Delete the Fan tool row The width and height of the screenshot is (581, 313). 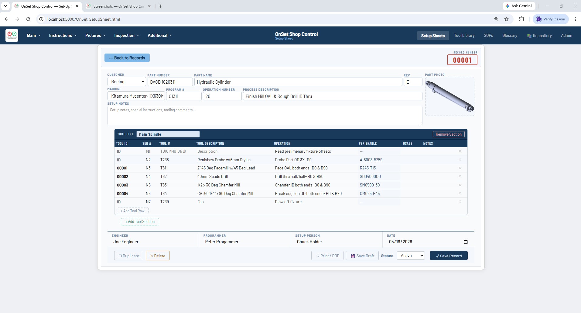pos(460,202)
